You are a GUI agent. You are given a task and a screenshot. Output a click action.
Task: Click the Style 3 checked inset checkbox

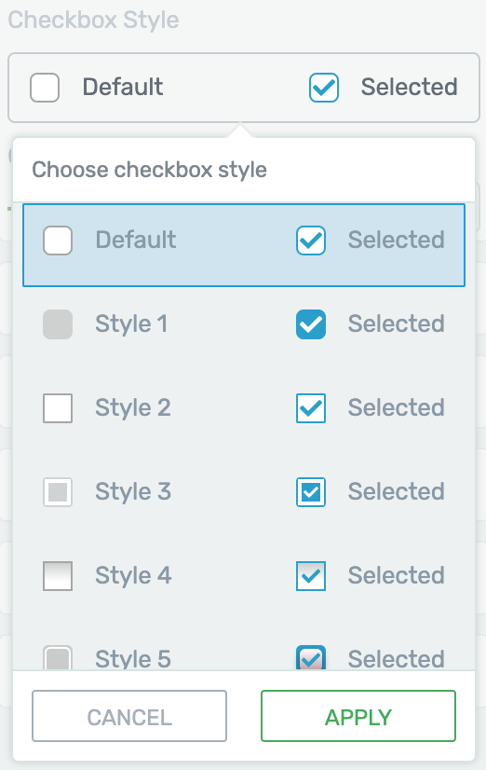[311, 492]
